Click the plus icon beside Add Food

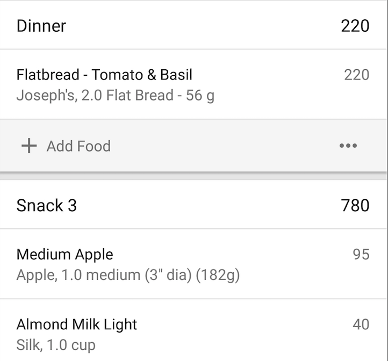tap(28, 146)
